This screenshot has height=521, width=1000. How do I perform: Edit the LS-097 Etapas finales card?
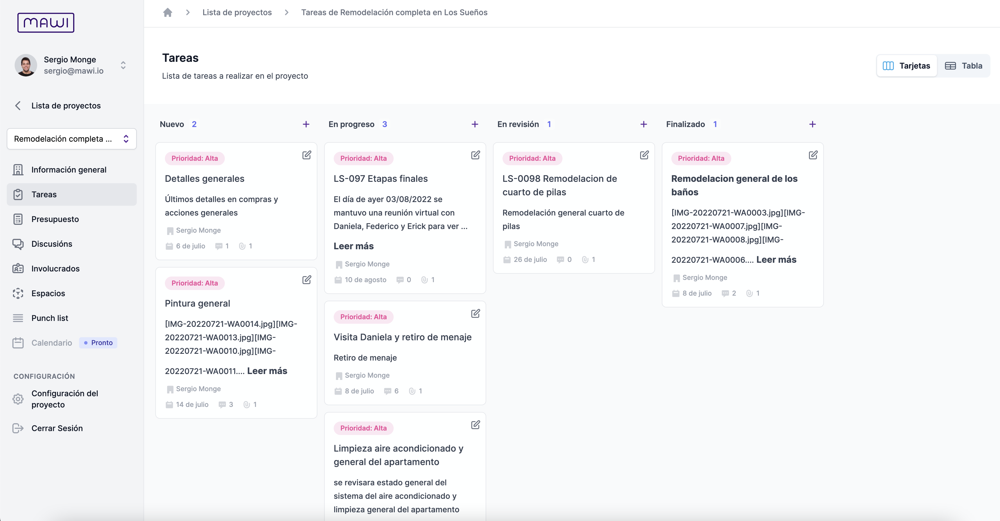(475, 155)
